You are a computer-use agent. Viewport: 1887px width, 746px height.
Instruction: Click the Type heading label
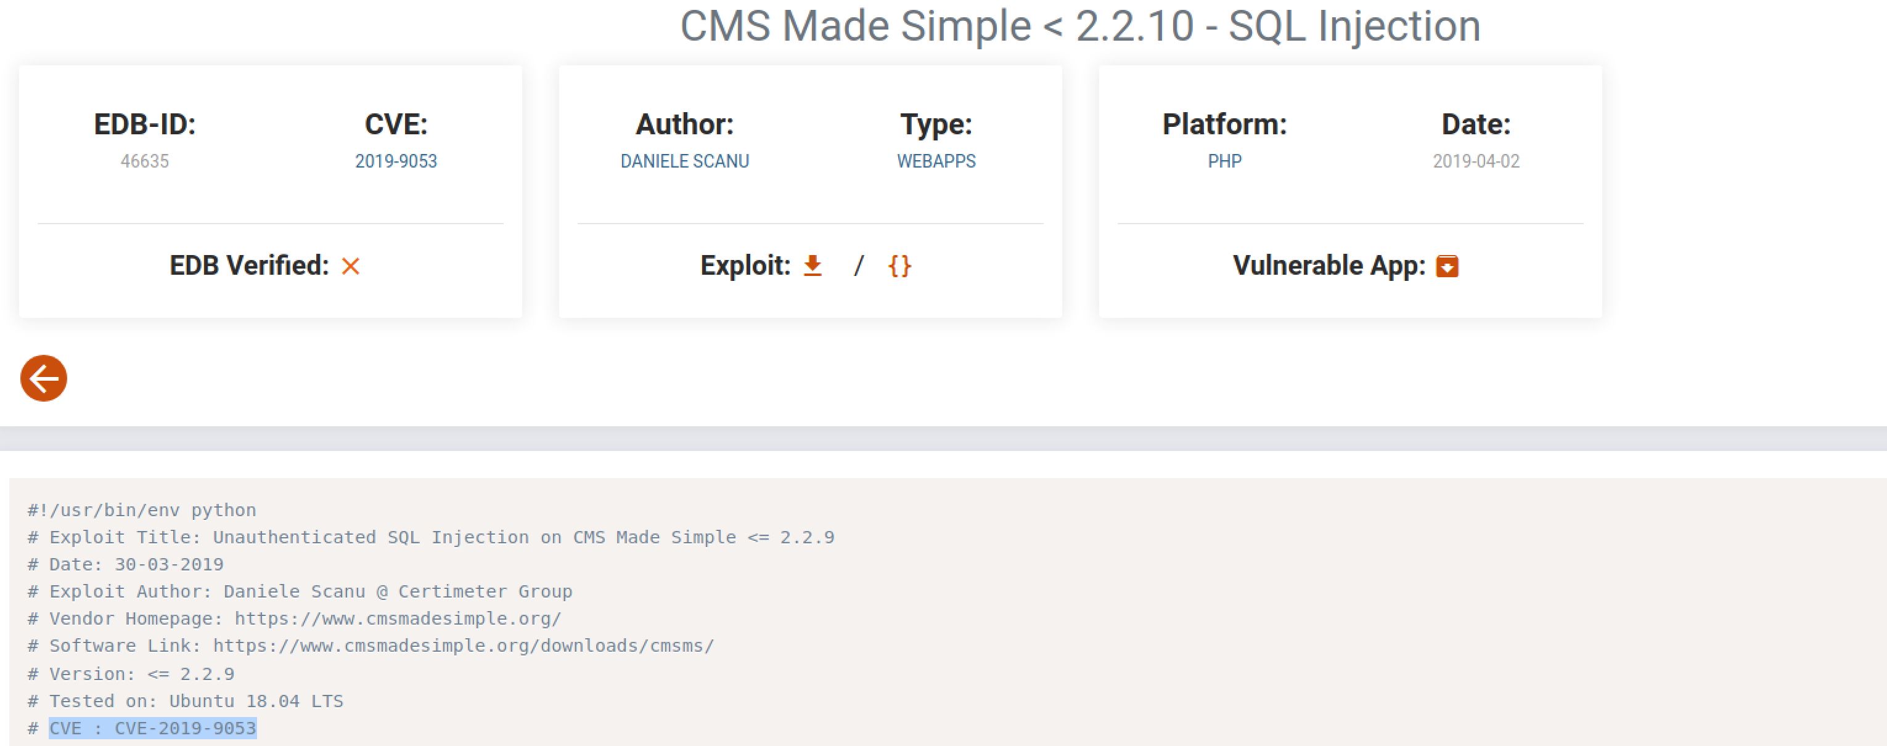pos(936,124)
